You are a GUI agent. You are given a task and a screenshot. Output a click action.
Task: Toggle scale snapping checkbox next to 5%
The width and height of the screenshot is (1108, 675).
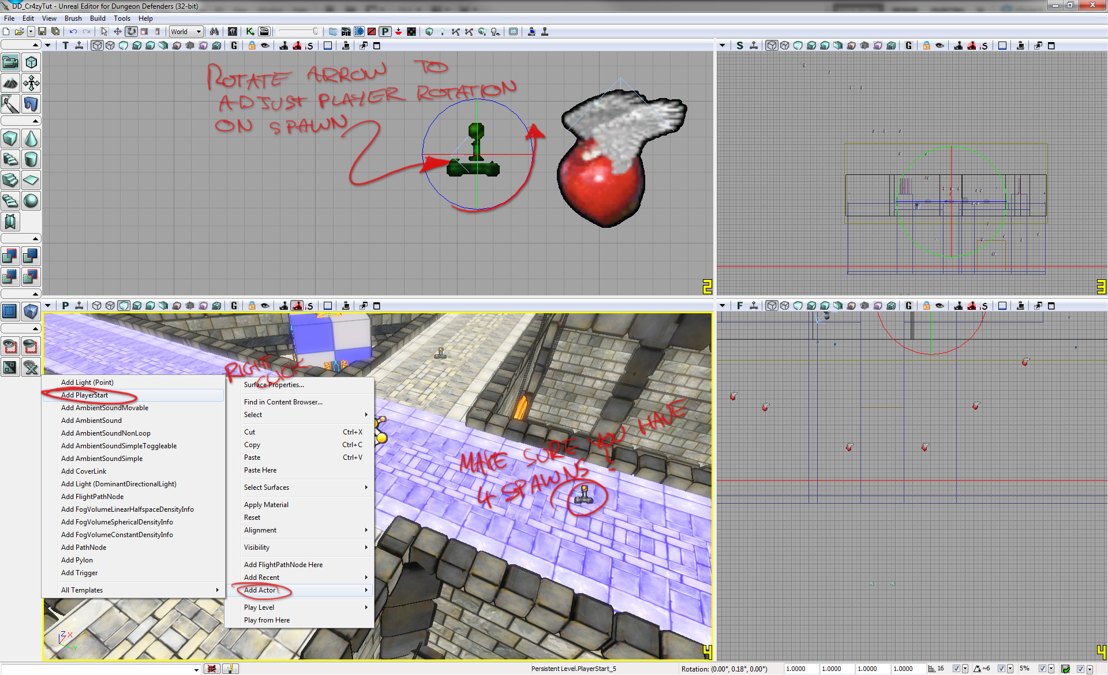tap(1042, 669)
